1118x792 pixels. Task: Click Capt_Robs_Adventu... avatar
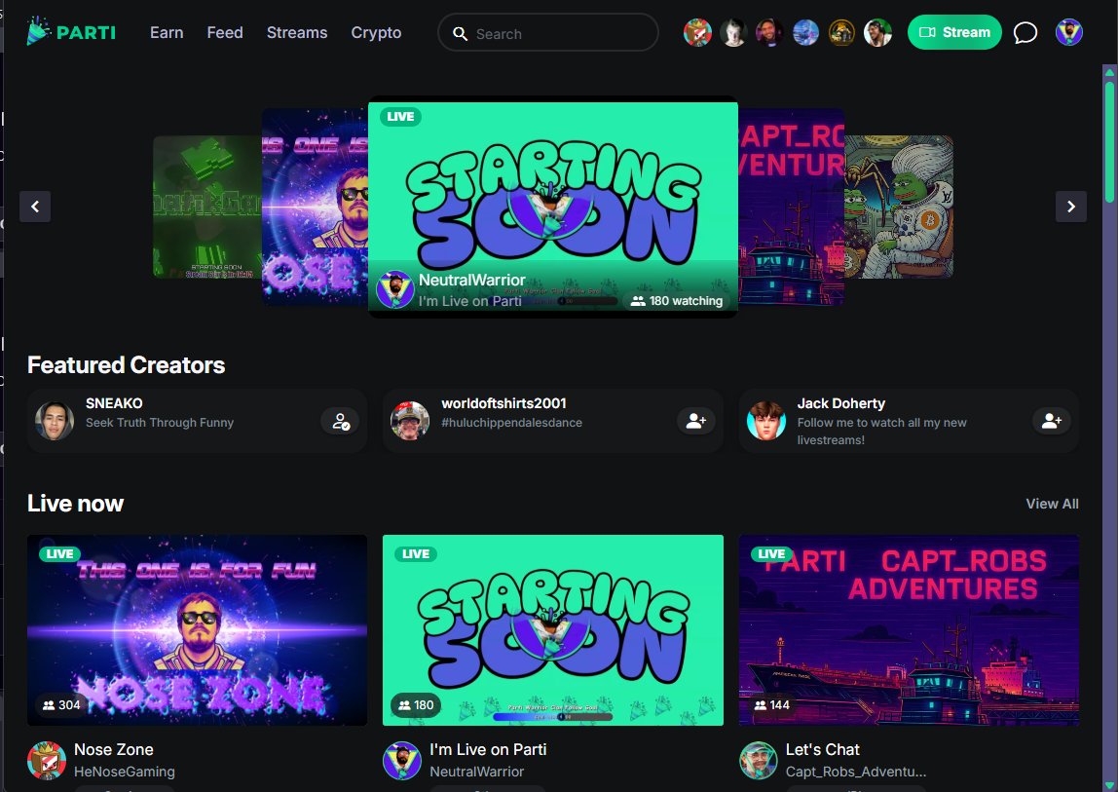pos(758,761)
